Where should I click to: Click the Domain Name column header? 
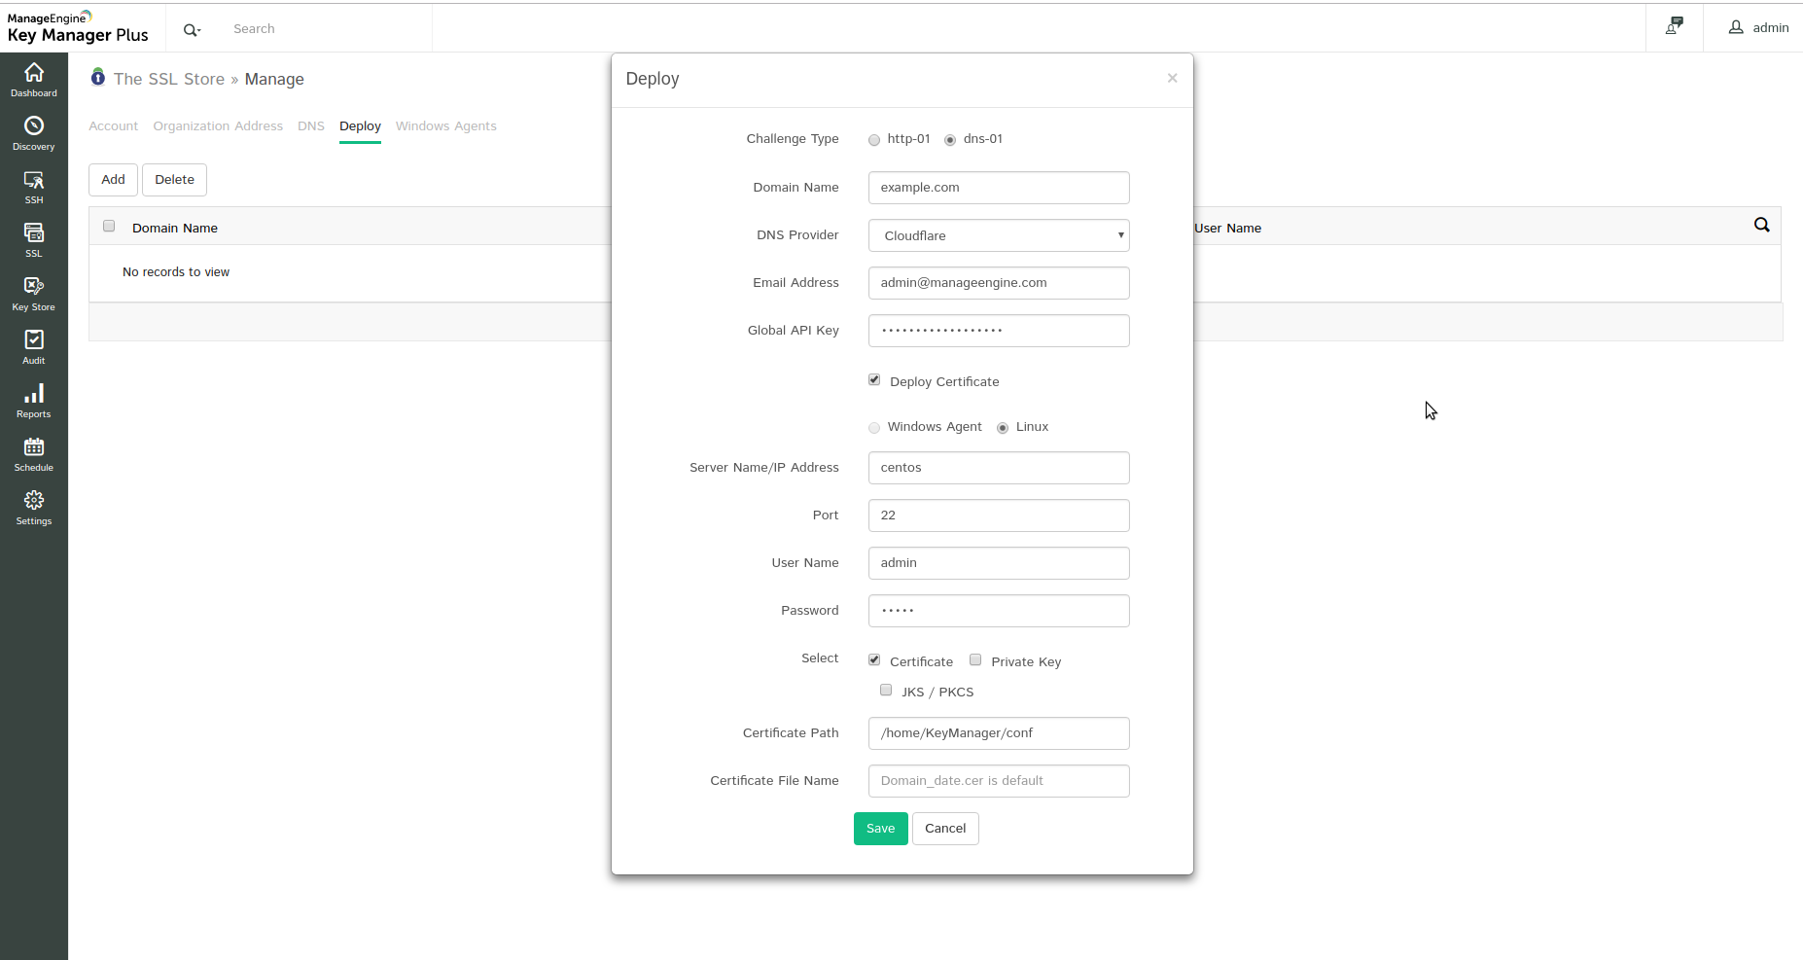click(x=175, y=229)
